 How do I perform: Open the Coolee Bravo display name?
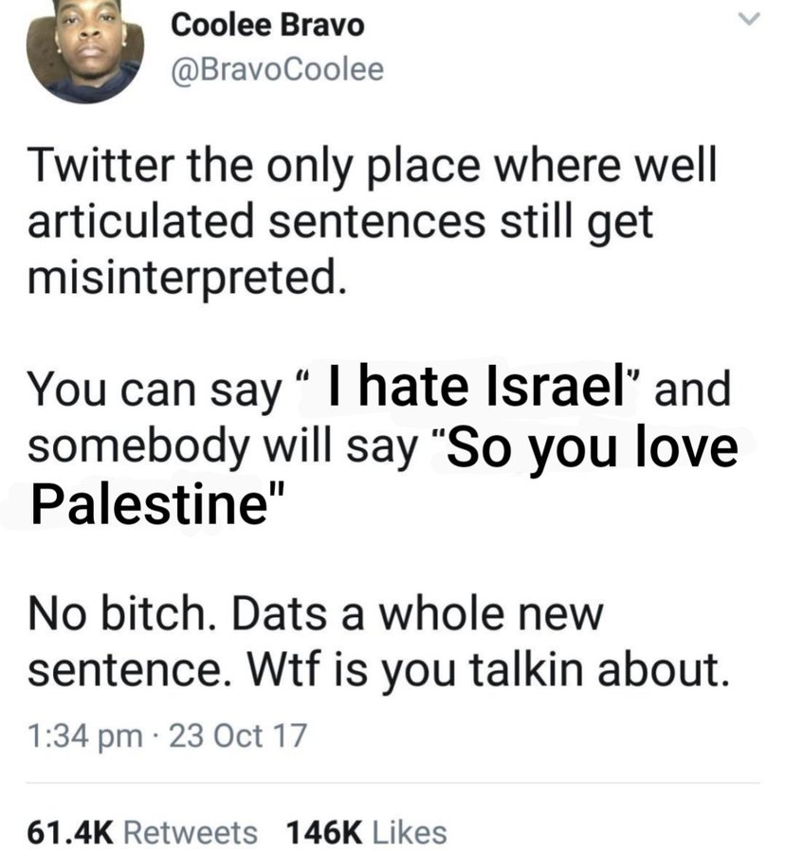point(266,26)
